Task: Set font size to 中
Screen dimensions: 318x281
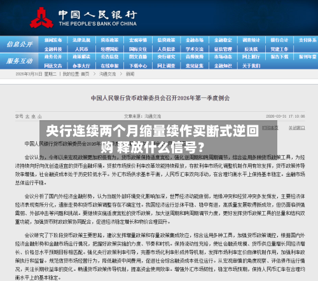Action: click(x=34, y=116)
